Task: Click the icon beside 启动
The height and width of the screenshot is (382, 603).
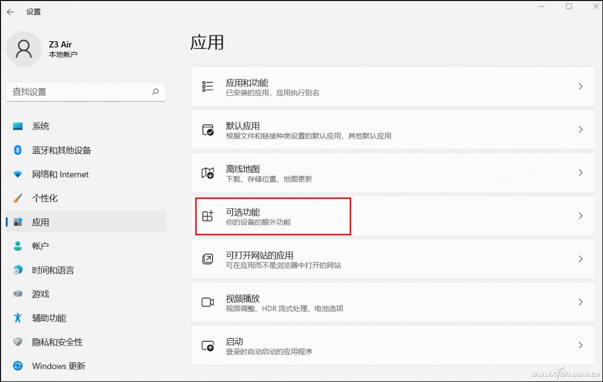Action: pos(208,346)
